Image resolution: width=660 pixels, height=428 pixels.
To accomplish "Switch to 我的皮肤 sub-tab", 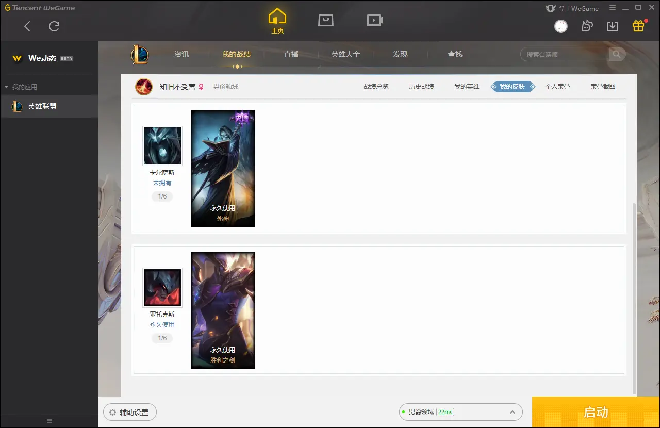I will (x=512, y=87).
